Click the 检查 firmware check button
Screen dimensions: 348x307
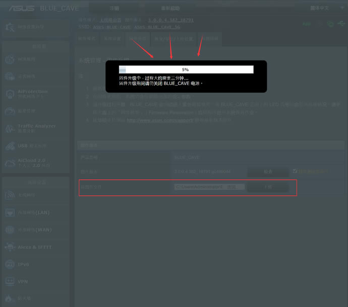click(268, 172)
